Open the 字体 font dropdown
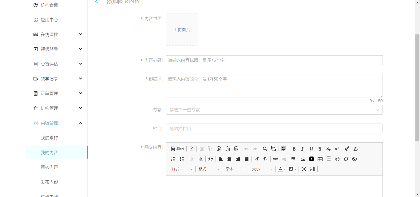Screen dimensions: 420x197 point(236,169)
